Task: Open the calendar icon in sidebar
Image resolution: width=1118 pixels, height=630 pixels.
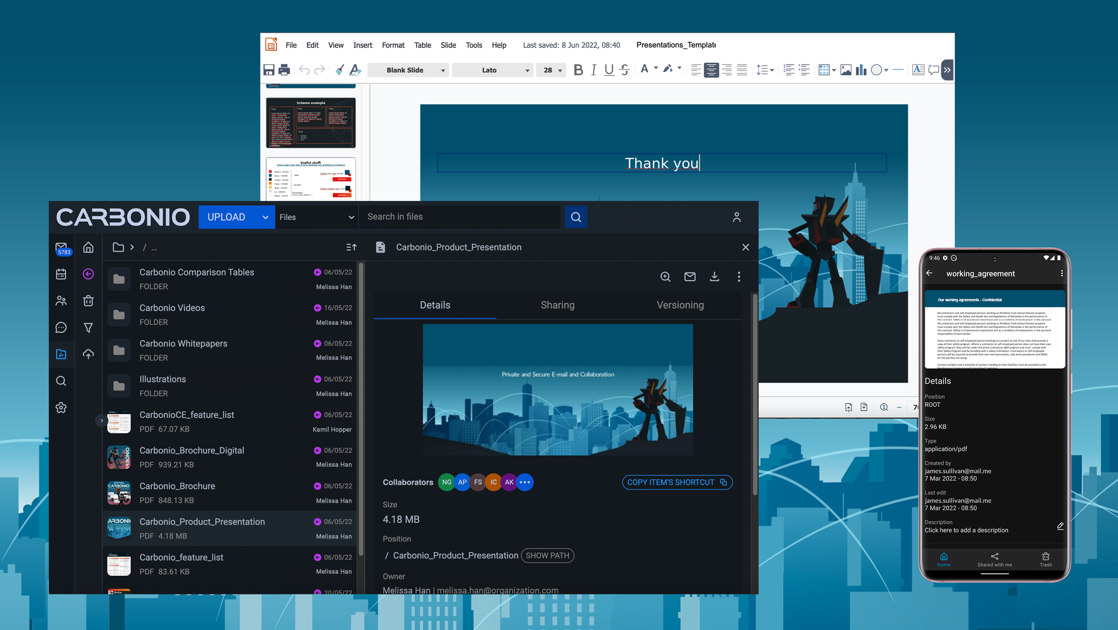Action: pyautogui.click(x=61, y=274)
